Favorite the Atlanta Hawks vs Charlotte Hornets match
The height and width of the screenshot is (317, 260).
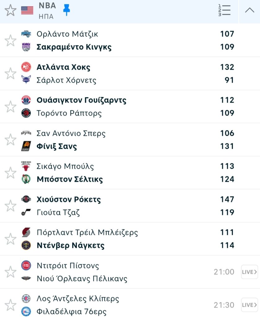pos(10,73)
